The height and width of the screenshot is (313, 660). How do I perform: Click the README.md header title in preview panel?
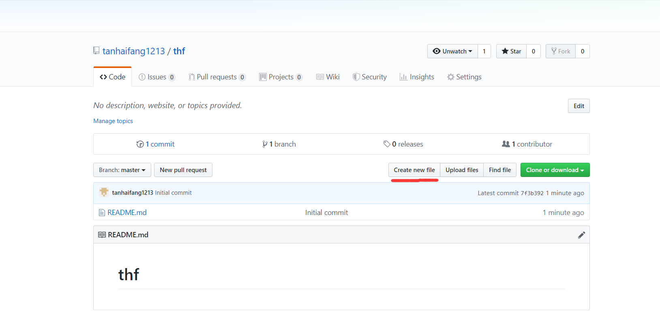128,235
